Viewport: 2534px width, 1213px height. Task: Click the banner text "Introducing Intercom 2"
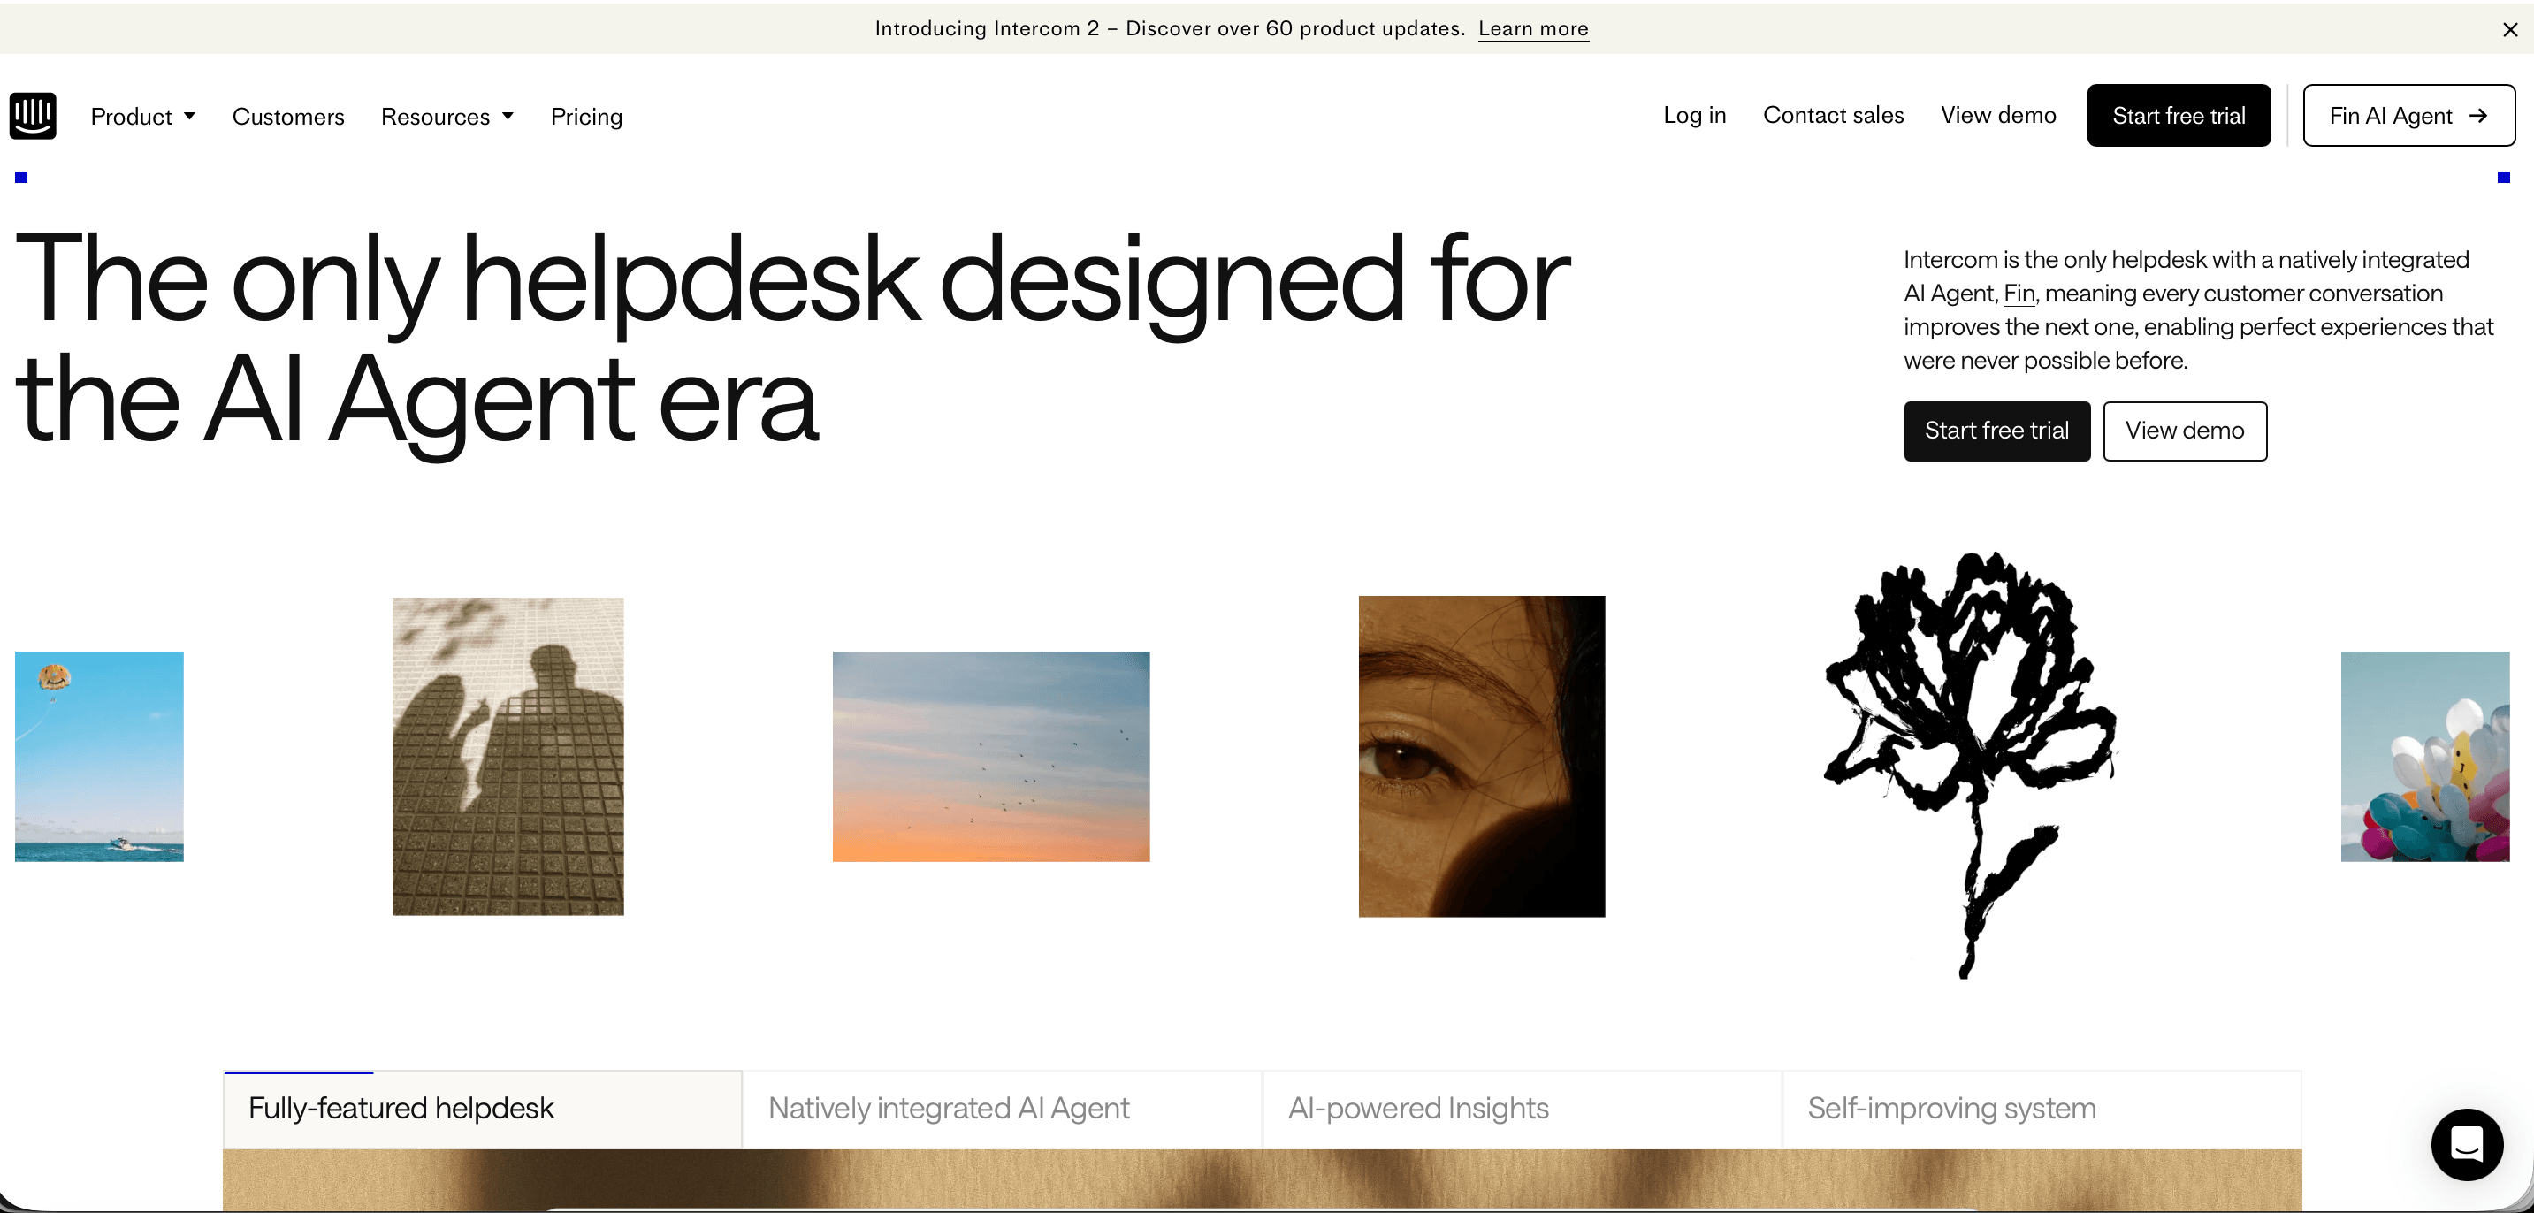987,28
